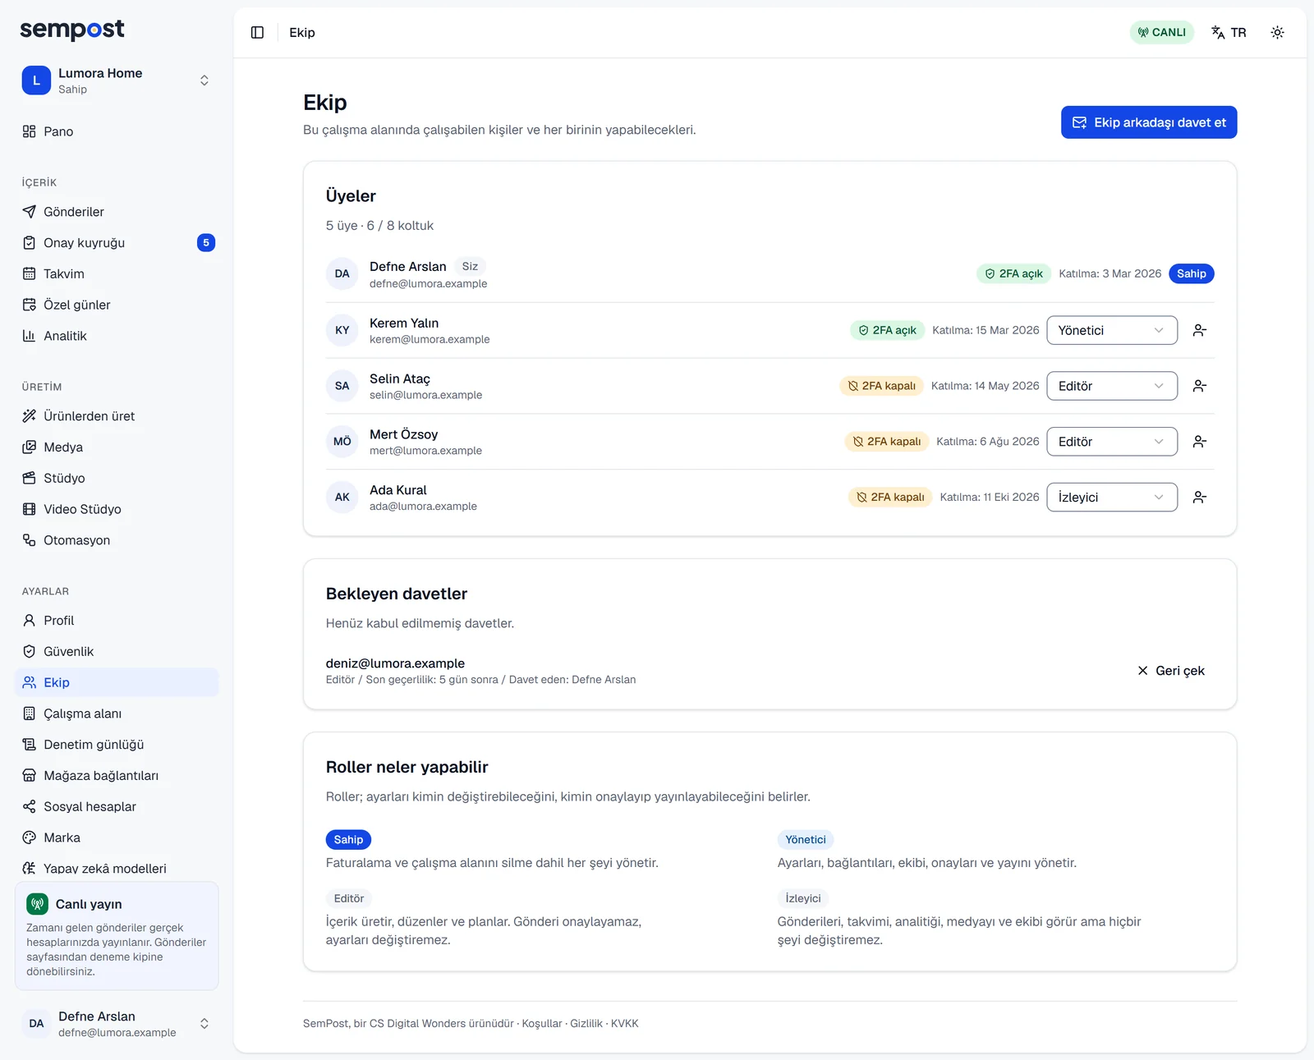The image size is (1314, 1060).
Task: Expand Defne Arslan account menu at bottom
Action: [117, 1024]
